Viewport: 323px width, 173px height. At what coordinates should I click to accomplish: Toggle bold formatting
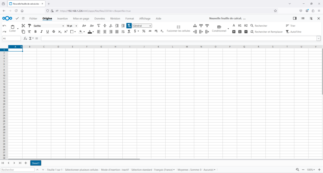[35, 32]
